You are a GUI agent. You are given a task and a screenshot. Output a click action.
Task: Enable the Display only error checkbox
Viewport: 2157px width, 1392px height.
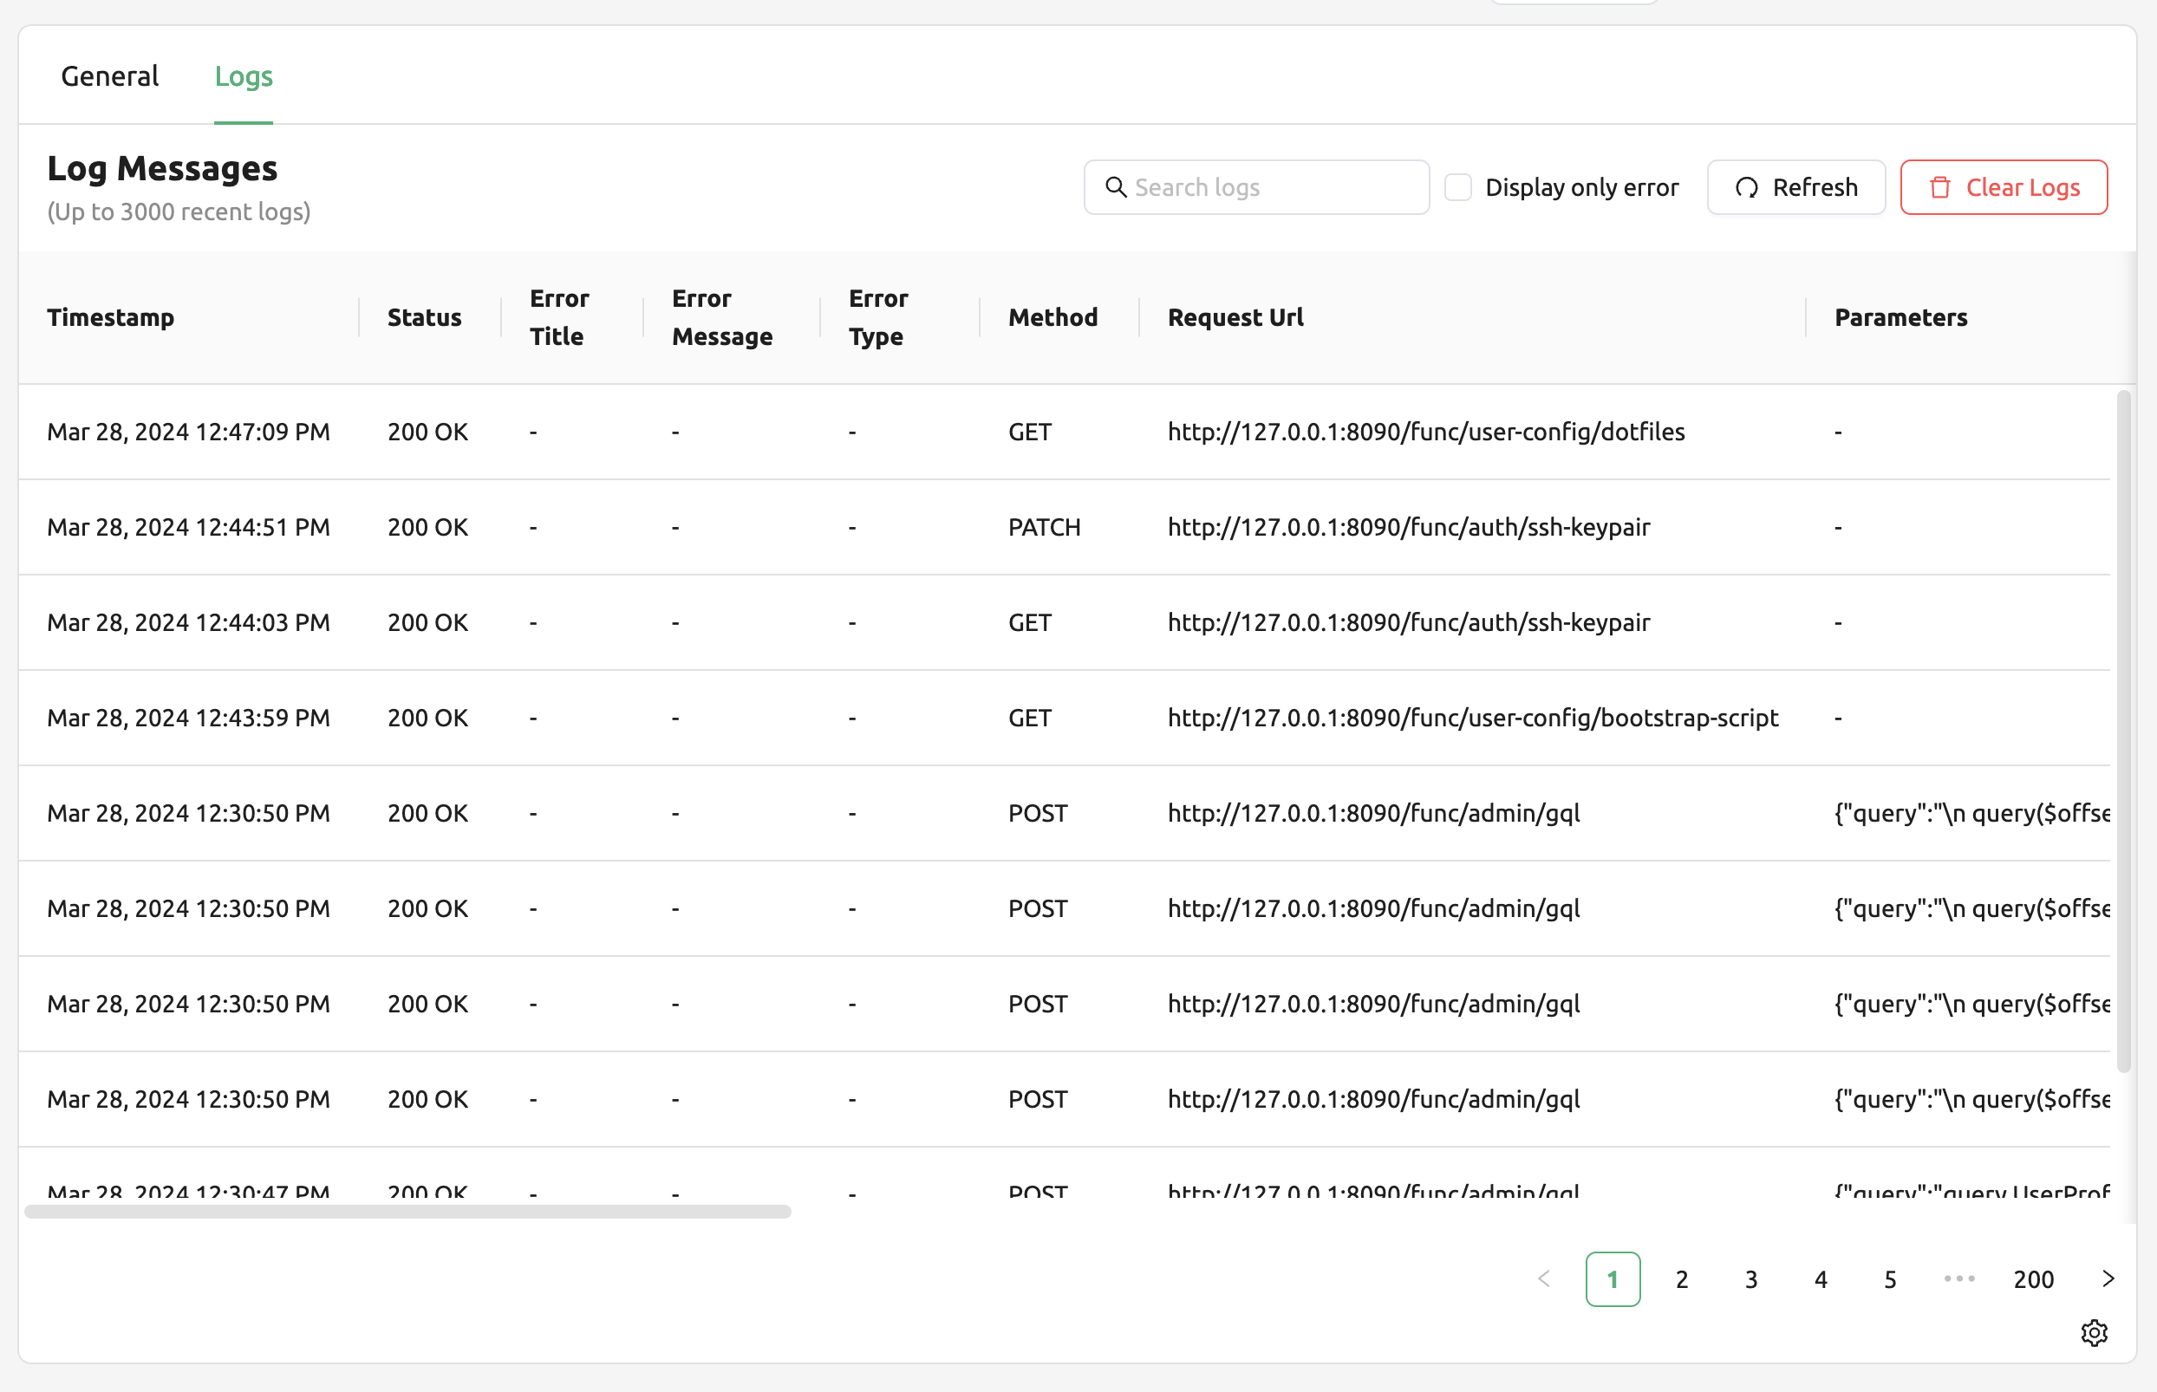pyautogui.click(x=1457, y=187)
